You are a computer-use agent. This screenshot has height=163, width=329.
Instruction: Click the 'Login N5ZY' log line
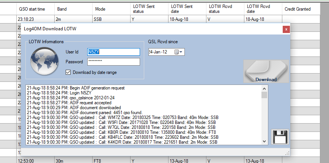point(59,93)
